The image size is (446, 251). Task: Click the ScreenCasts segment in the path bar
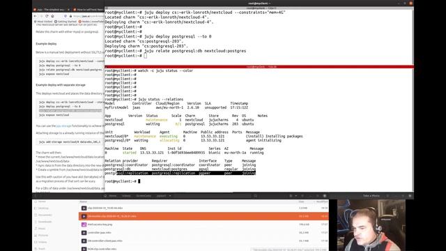[144, 196]
